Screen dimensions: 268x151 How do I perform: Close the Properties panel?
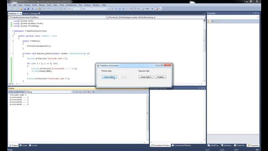tap(258, 13)
